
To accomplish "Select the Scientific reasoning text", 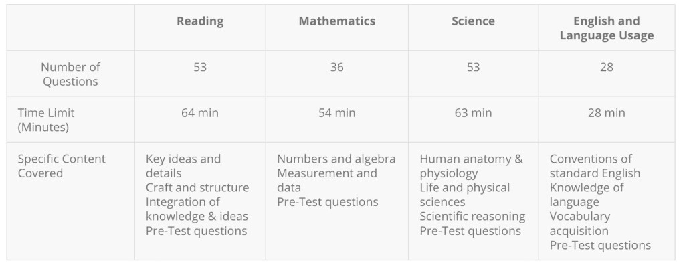I will tap(472, 216).
